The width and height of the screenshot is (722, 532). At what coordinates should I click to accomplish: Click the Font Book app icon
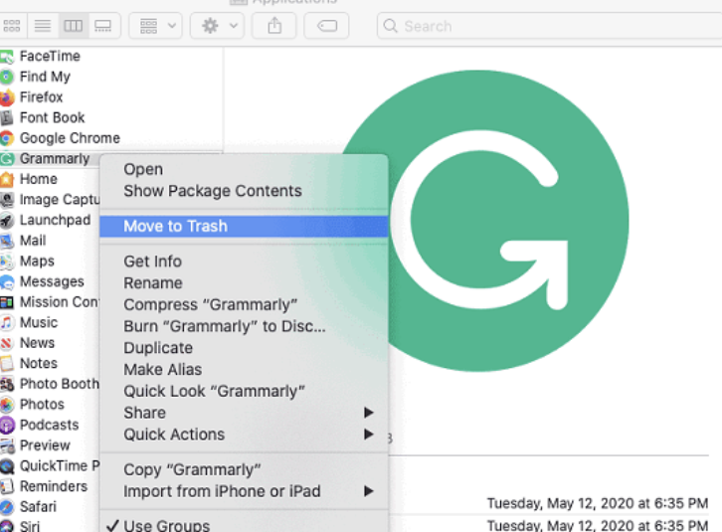(x=7, y=118)
